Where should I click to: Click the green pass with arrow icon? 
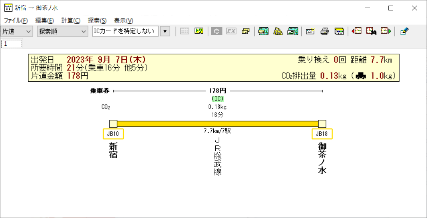pos(292,31)
